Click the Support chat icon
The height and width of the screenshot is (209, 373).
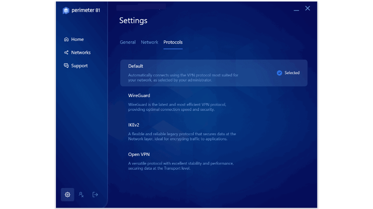[66, 66]
